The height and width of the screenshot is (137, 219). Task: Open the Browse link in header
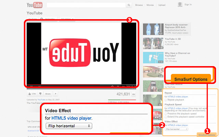[x=139, y=5]
